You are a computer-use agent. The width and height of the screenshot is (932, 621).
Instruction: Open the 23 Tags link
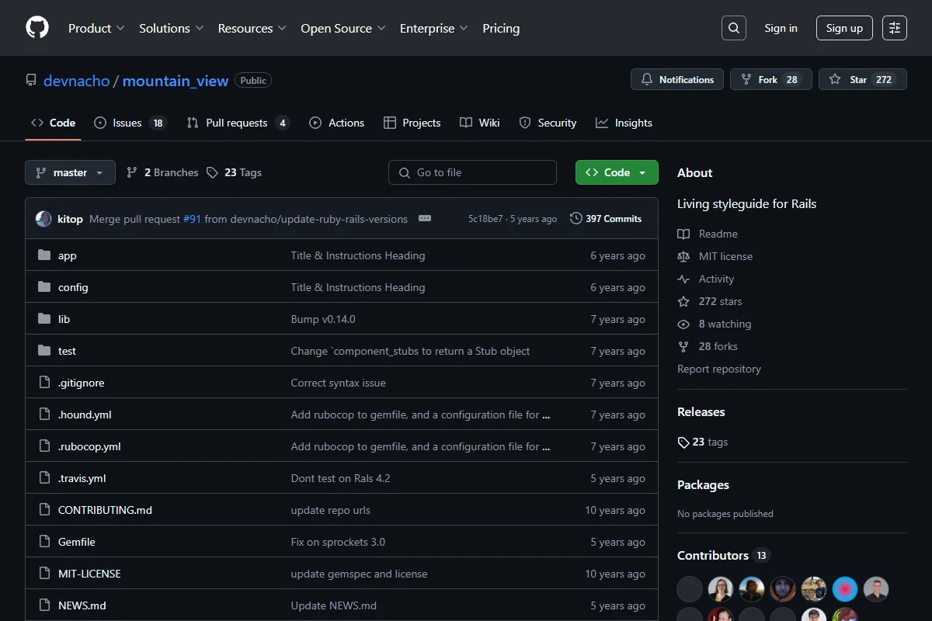click(x=234, y=172)
